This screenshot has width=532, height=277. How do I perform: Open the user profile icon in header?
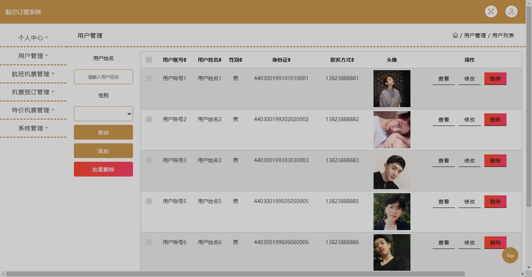(x=511, y=11)
